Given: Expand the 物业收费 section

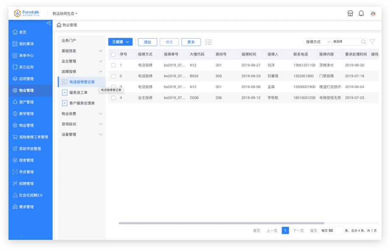Looking at the screenshot, I should (81, 114).
